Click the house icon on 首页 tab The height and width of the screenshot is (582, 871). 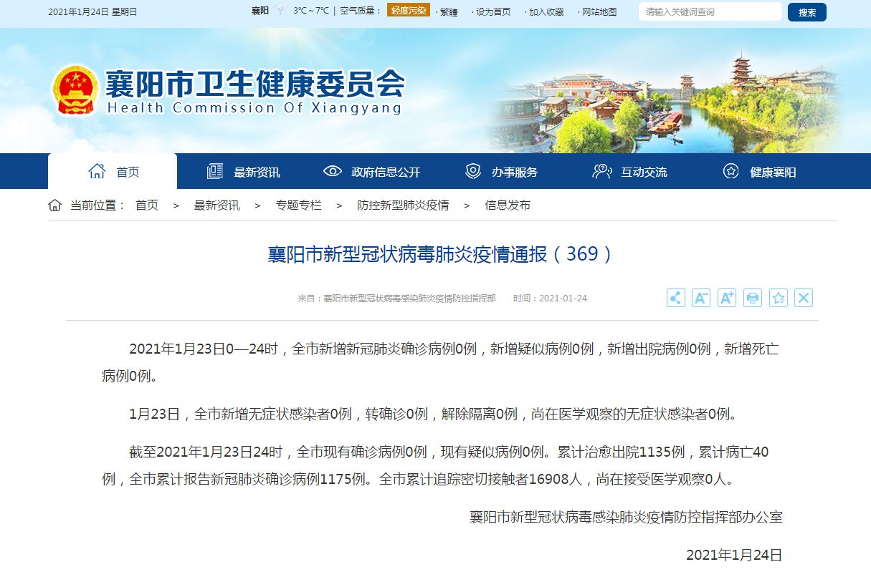(97, 171)
